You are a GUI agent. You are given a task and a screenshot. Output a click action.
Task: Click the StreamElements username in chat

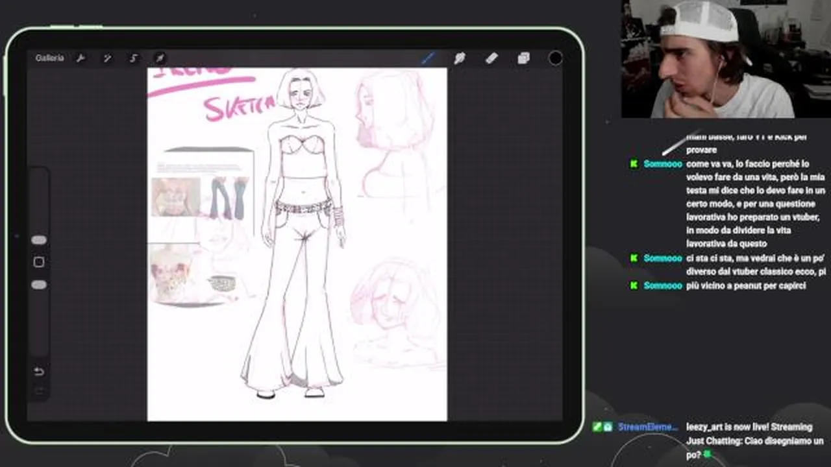tap(648, 427)
